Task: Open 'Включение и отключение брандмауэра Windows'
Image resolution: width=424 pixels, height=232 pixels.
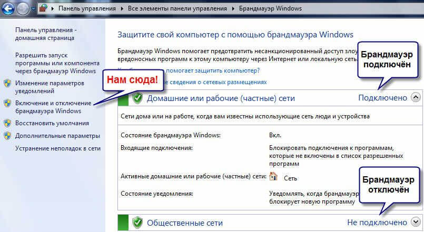Action: point(53,107)
